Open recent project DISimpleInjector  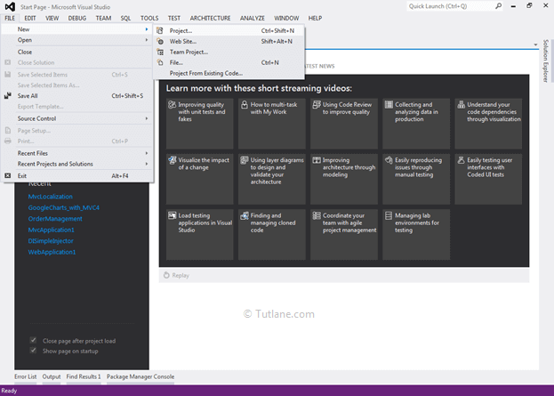pos(51,241)
